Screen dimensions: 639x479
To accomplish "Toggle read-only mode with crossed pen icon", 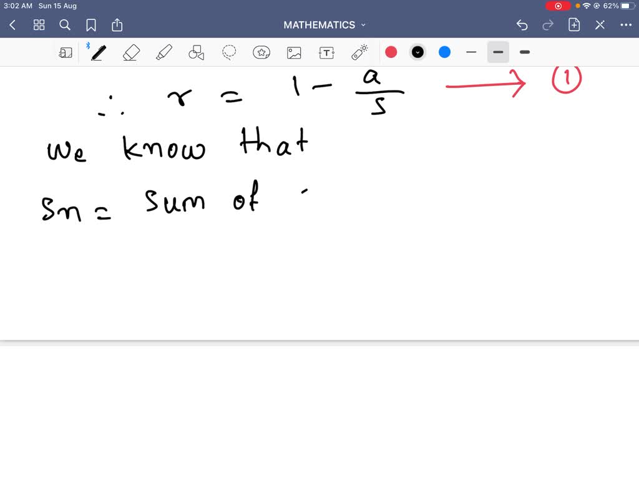I will pyautogui.click(x=600, y=25).
